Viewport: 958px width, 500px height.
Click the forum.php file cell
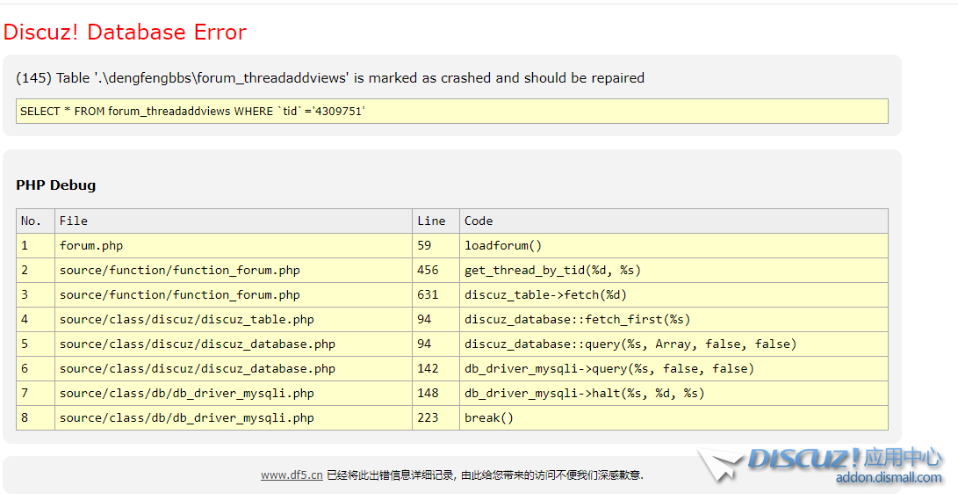pyautogui.click(x=91, y=246)
